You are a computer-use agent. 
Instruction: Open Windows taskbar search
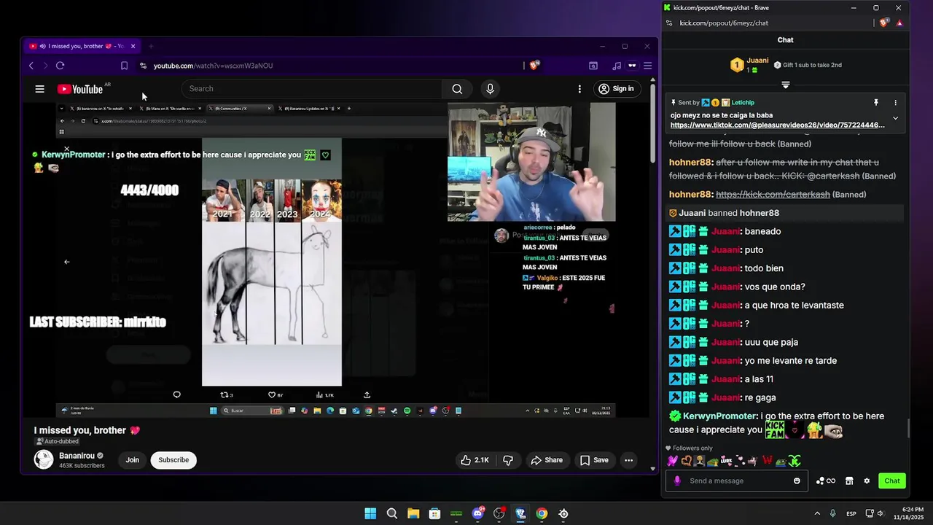pyautogui.click(x=391, y=514)
